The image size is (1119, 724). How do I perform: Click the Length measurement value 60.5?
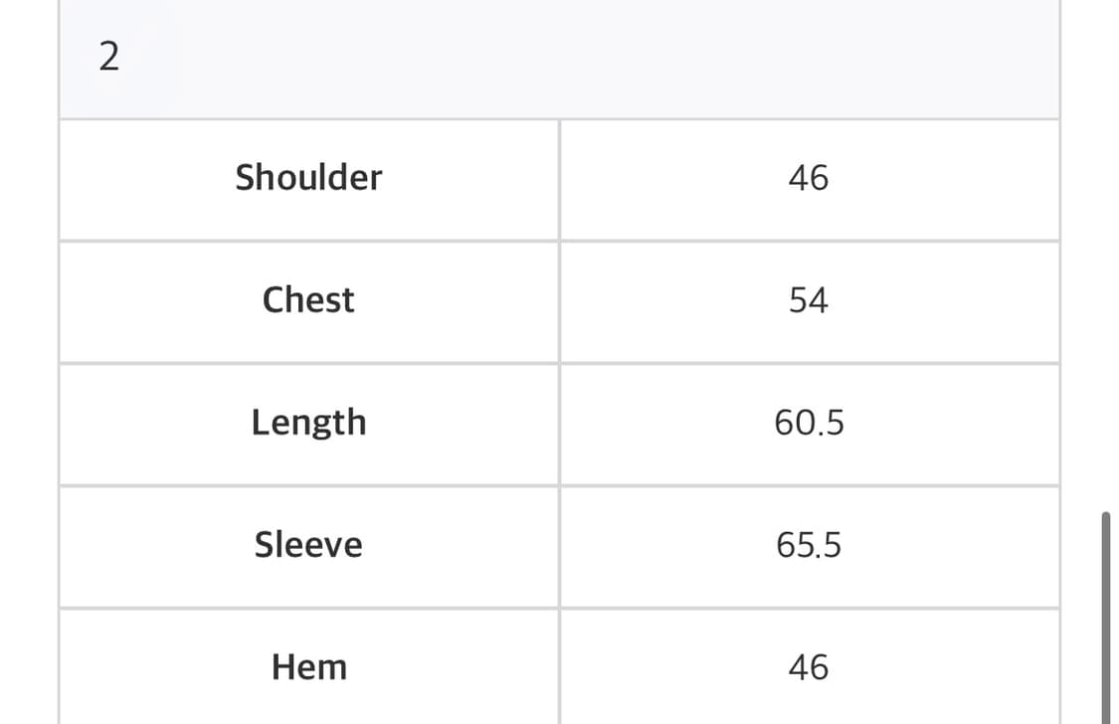pos(809,423)
